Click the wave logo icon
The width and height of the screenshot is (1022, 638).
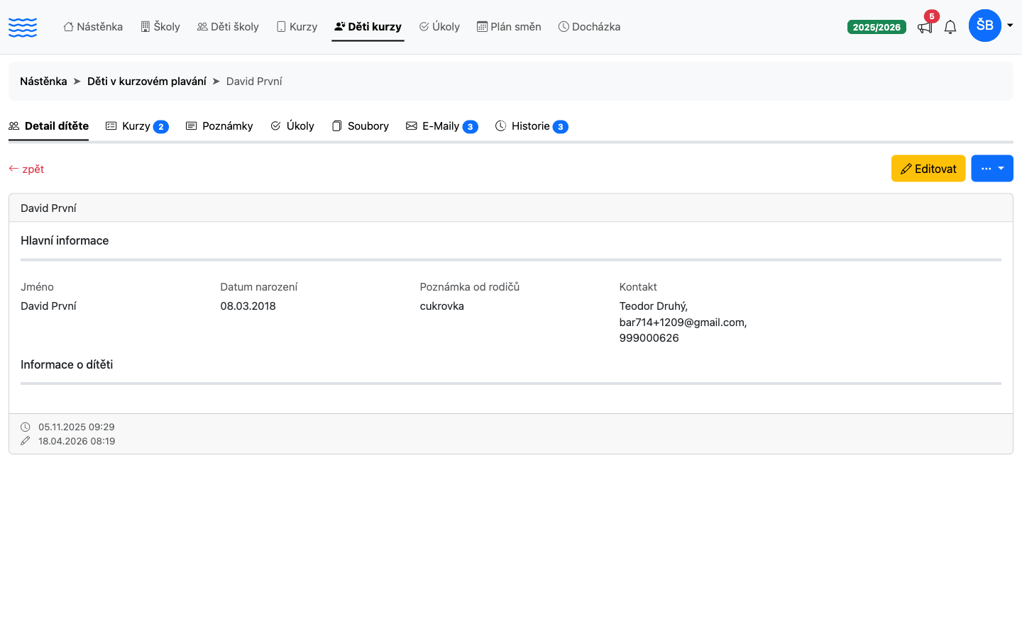(23, 27)
